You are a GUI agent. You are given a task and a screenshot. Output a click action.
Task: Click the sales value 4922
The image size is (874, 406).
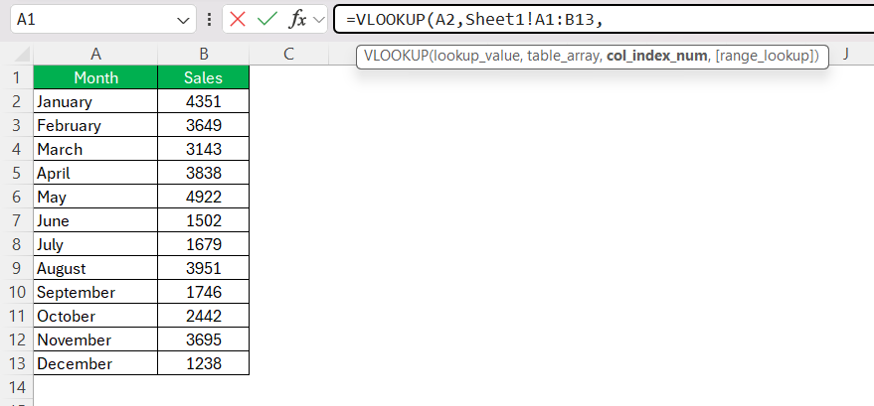pos(204,197)
